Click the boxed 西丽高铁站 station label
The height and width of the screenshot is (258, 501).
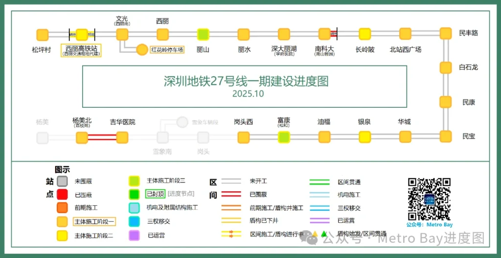coord(81,50)
